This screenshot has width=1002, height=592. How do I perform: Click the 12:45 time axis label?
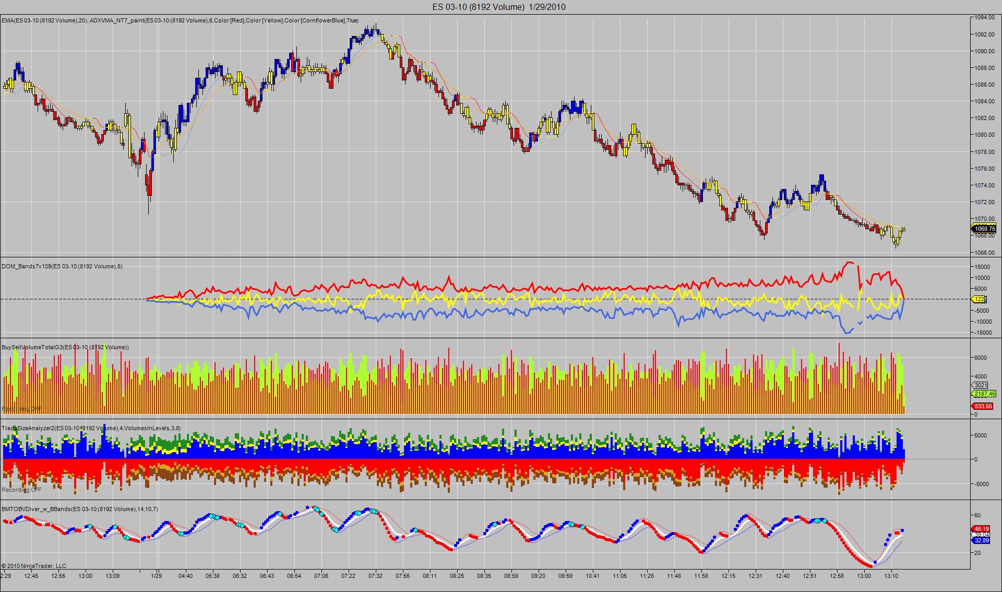pyautogui.click(x=31, y=576)
